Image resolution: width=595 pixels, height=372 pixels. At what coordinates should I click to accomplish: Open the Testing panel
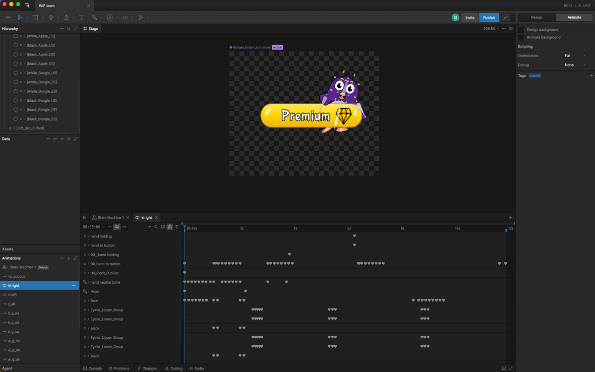(174, 369)
